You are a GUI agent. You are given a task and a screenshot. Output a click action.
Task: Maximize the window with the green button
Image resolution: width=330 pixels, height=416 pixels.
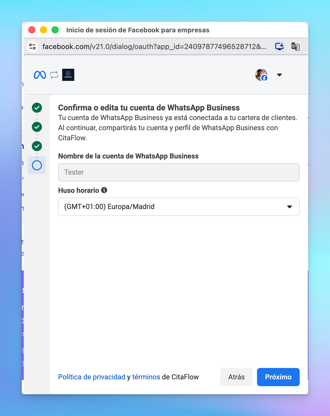pyautogui.click(x=55, y=30)
